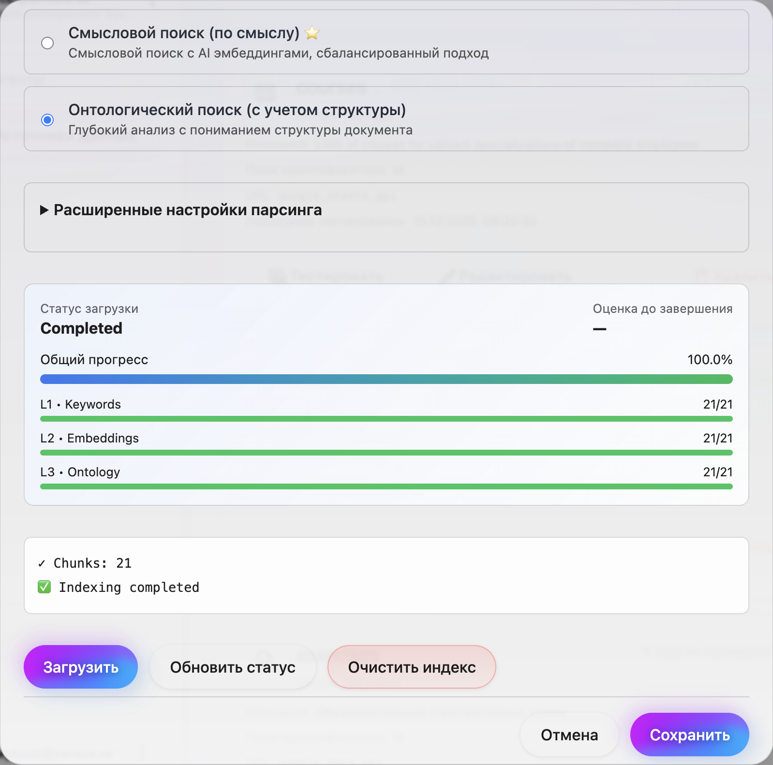This screenshot has height=765, width=773.
Task: Click the green checkmark beside Indexing completed
Action: click(45, 587)
